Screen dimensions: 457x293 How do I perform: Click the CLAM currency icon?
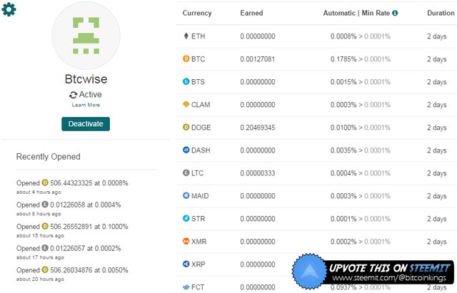pyautogui.click(x=186, y=104)
